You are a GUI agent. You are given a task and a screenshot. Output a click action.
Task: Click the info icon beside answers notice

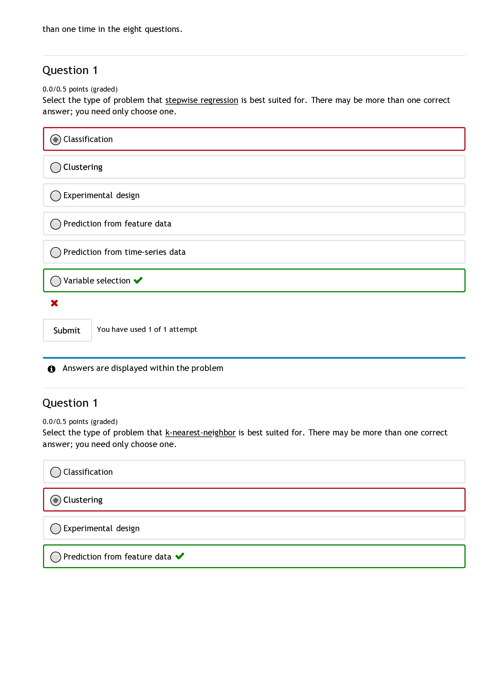click(52, 369)
